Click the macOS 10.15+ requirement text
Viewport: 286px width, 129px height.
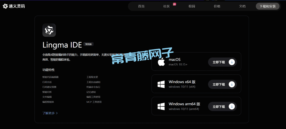pyautogui.click(x=178, y=64)
